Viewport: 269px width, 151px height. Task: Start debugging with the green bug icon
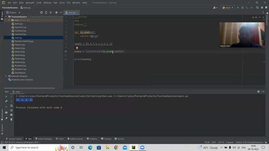[x=243, y=8]
